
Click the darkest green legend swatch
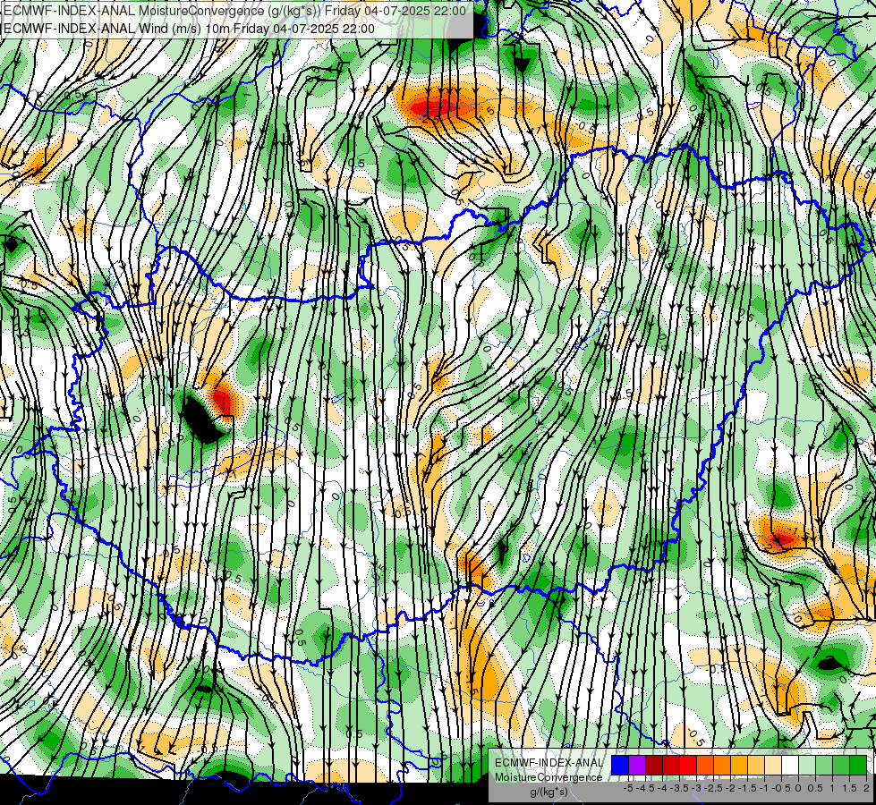click(x=858, y=765)
